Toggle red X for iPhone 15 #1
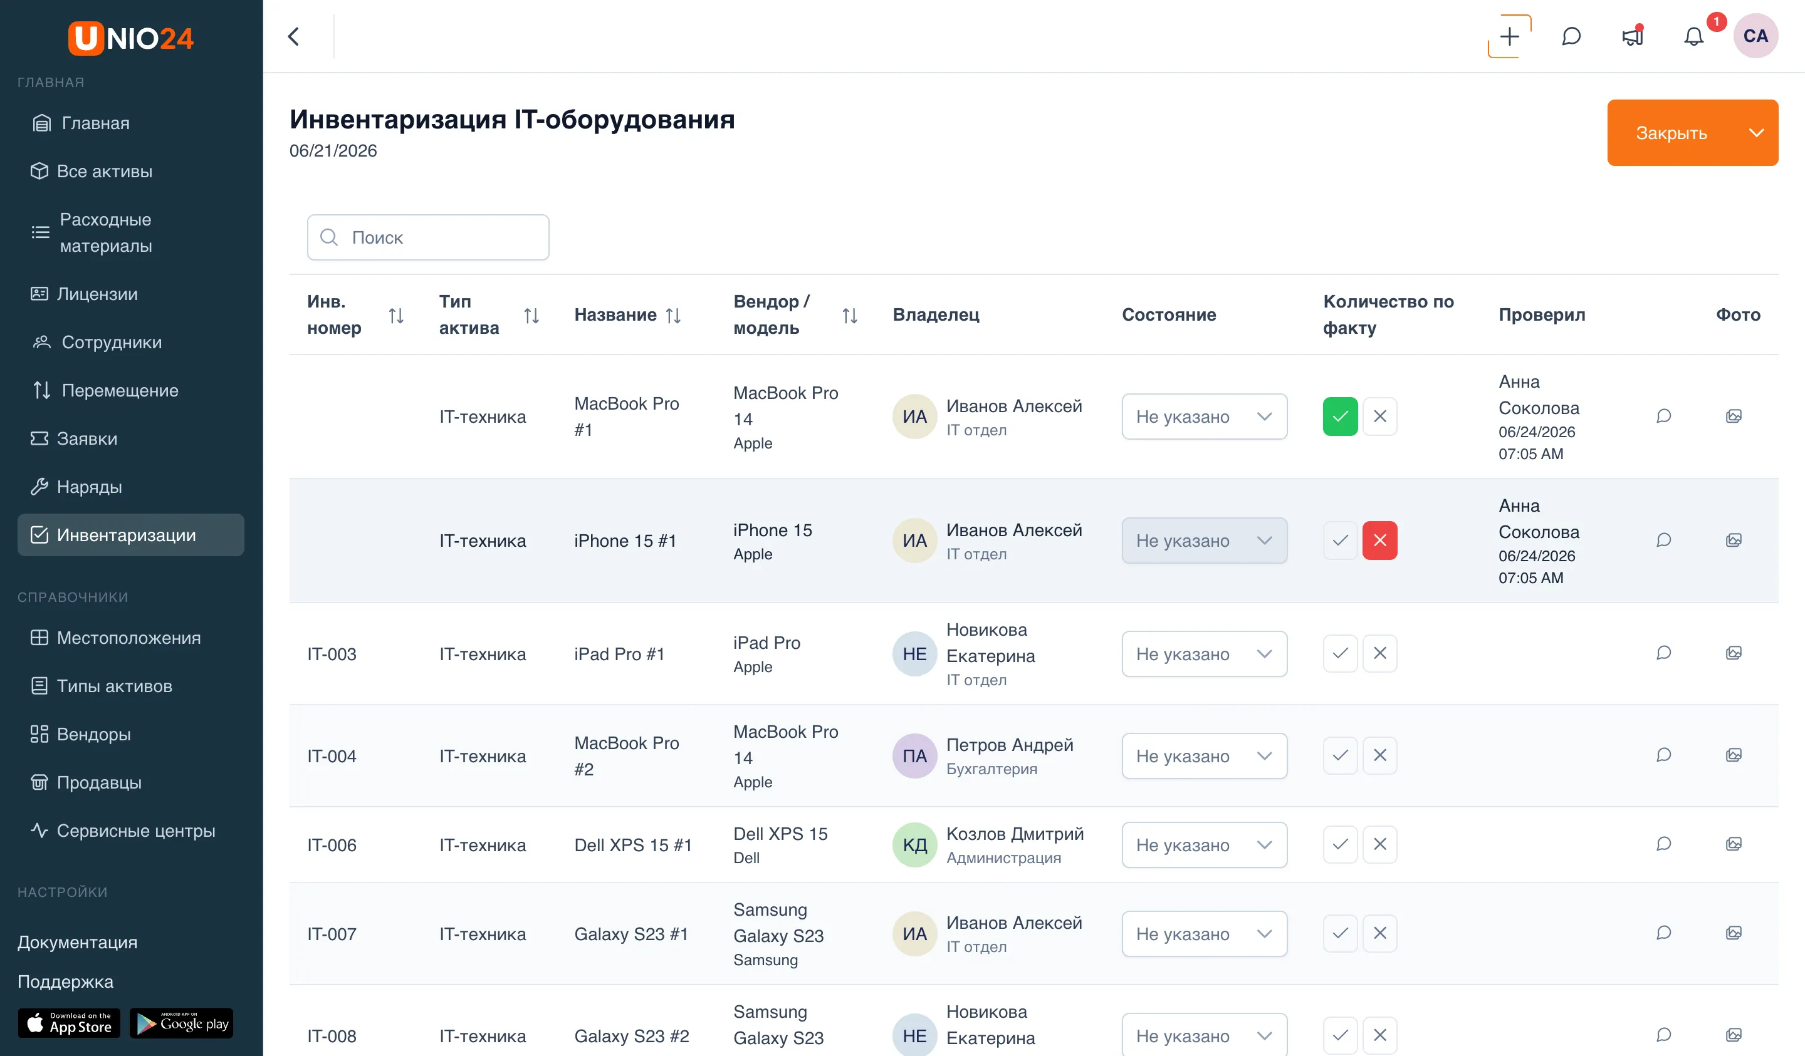 coord(1379,540)
